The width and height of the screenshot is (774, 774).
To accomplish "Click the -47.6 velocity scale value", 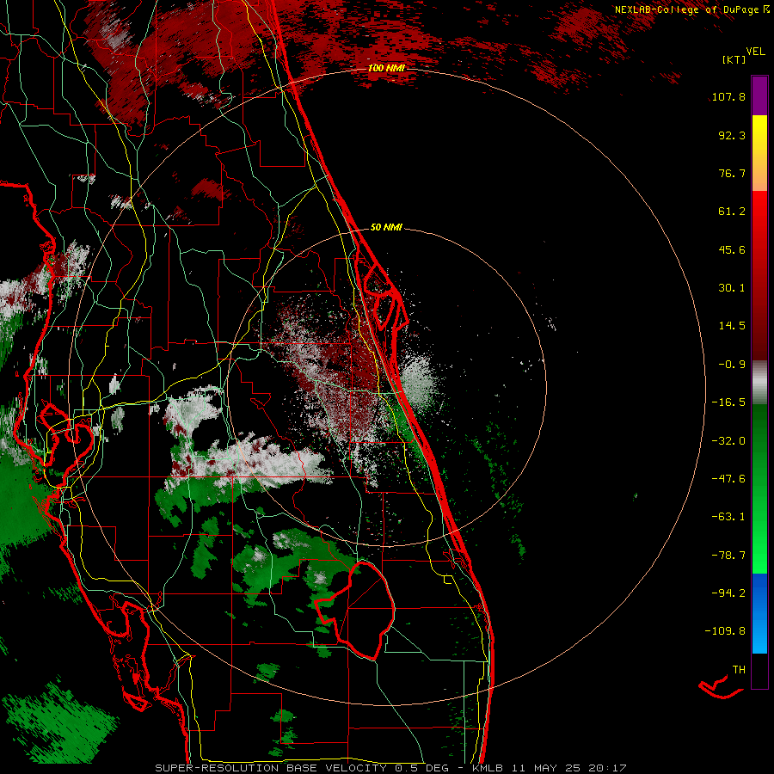I will [x=728, y=479].
